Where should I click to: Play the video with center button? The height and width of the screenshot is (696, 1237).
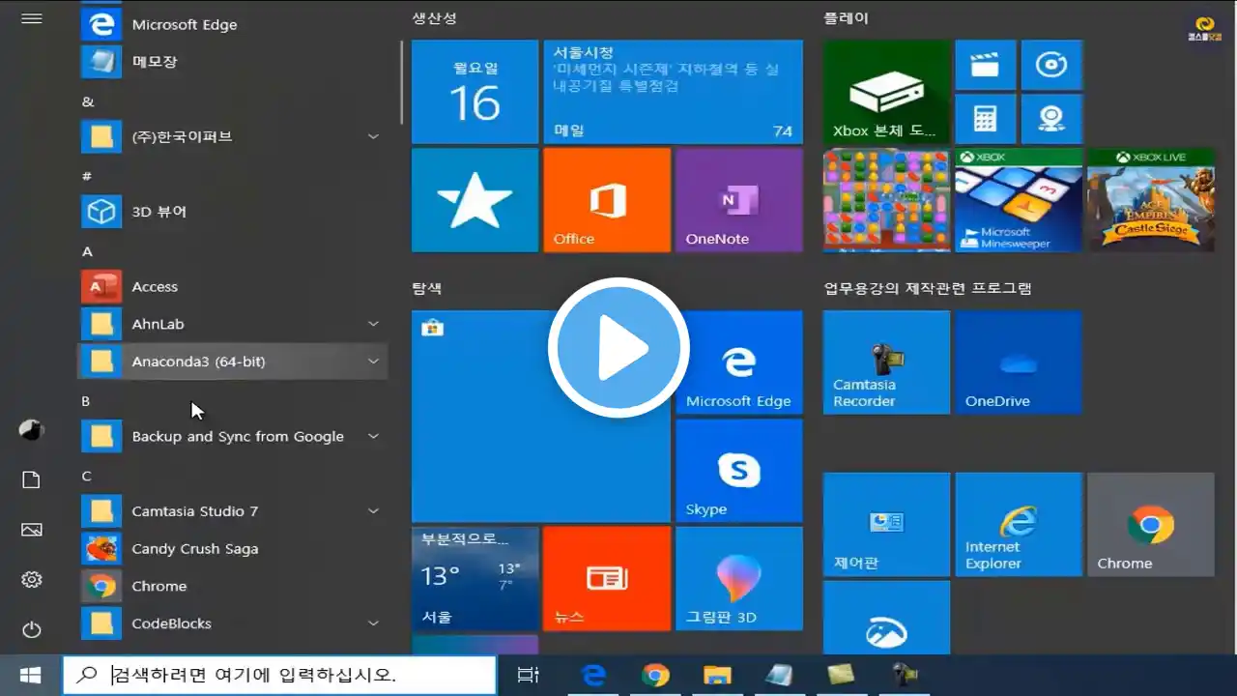(x=618, y=348)
